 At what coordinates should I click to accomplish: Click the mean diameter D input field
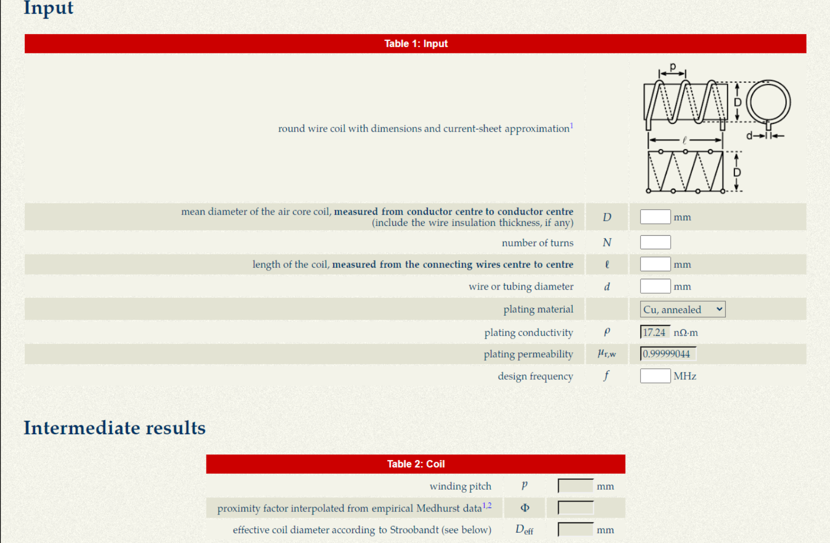pyautogui.click(x=655, y=217)
